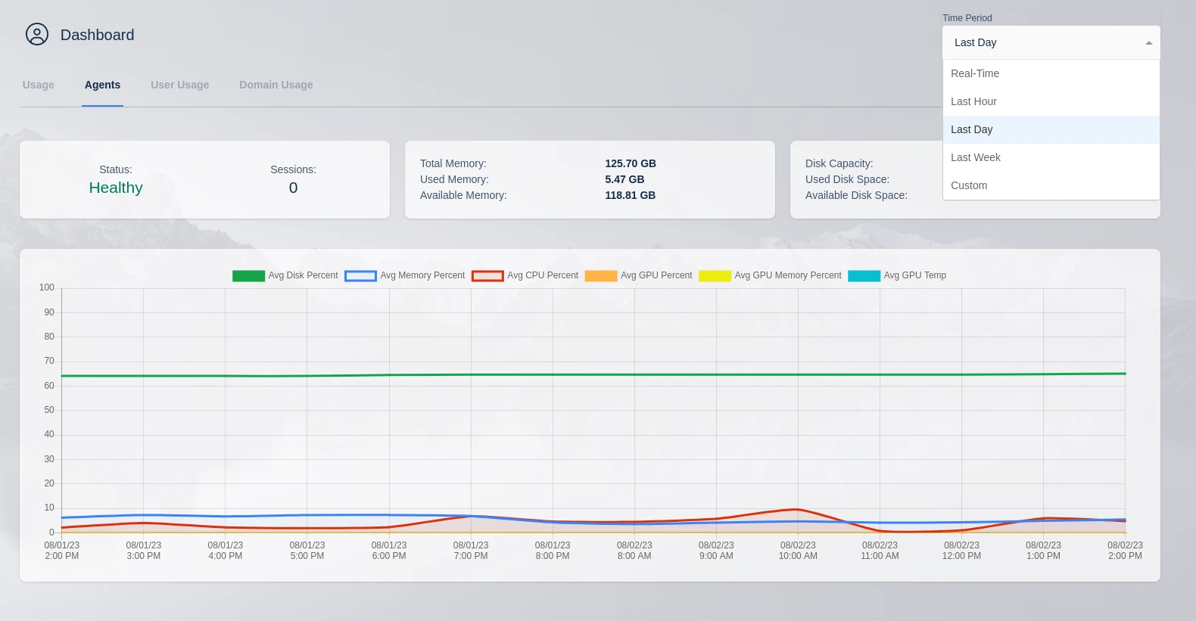Select the Agents tab

pos(102,85)
